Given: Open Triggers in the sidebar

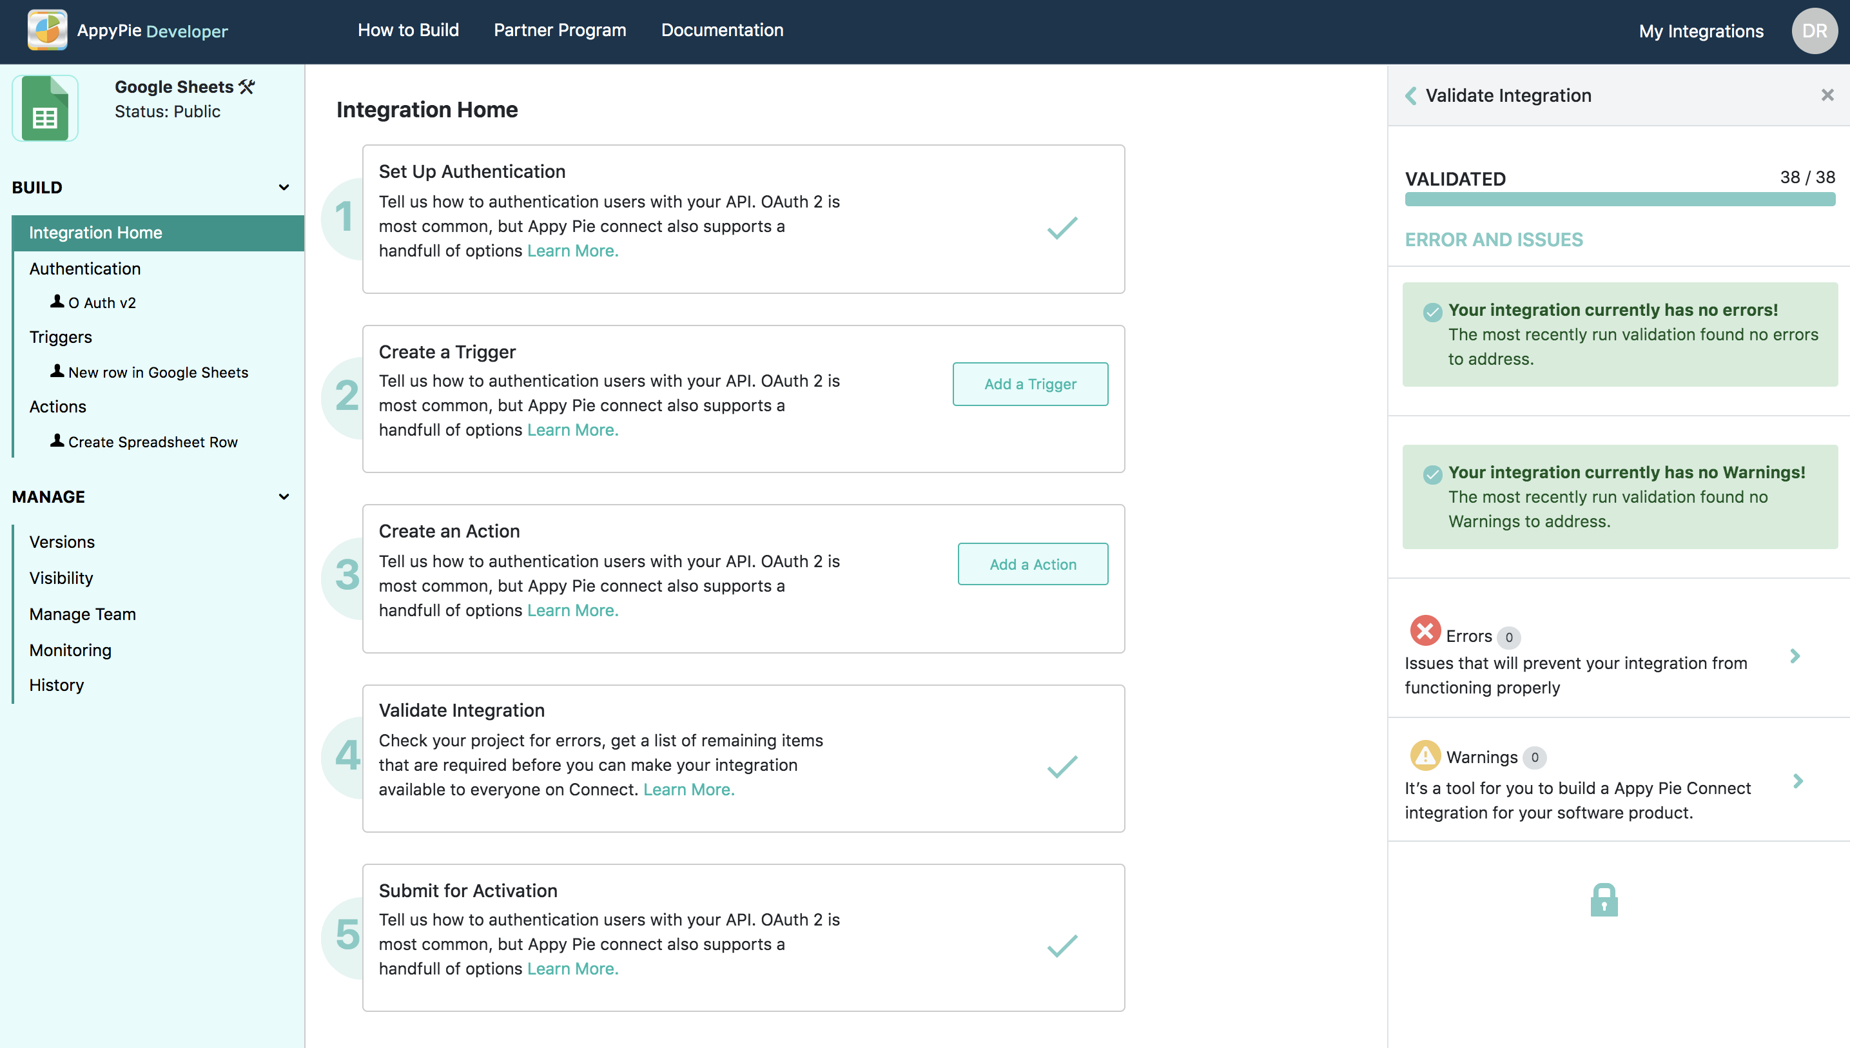Looking at the screenshot, I should [61, 337].
